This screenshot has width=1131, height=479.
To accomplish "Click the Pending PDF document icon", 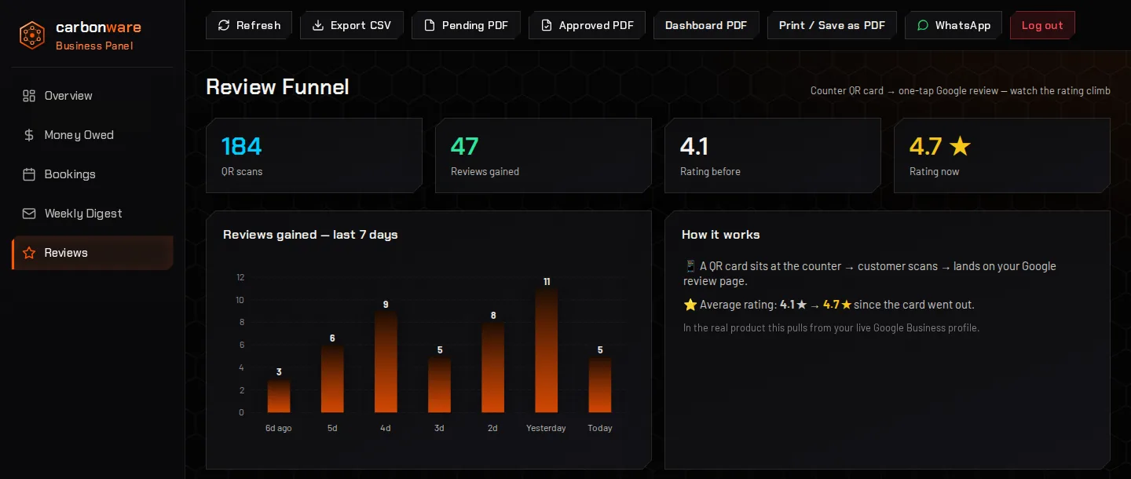I will tap(430, 25).
